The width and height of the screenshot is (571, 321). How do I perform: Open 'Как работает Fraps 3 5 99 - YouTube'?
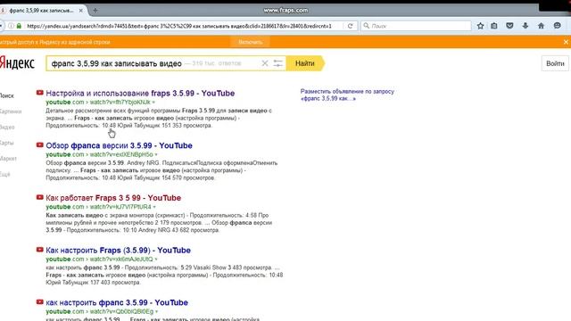point(113,198)
